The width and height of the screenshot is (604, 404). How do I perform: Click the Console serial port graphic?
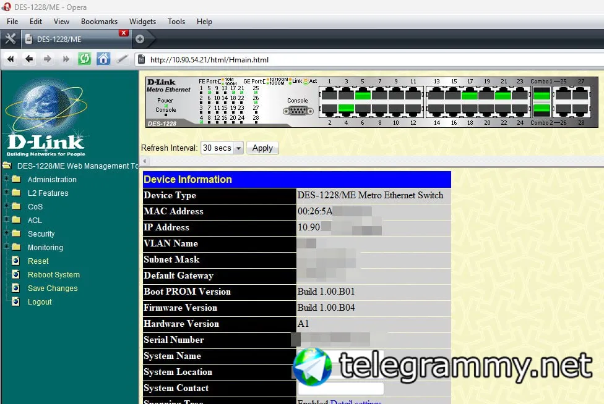click(x=298, y=111)
